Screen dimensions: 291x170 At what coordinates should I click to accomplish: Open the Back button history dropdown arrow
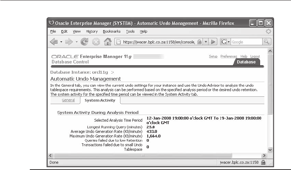[x=61, y=42]
